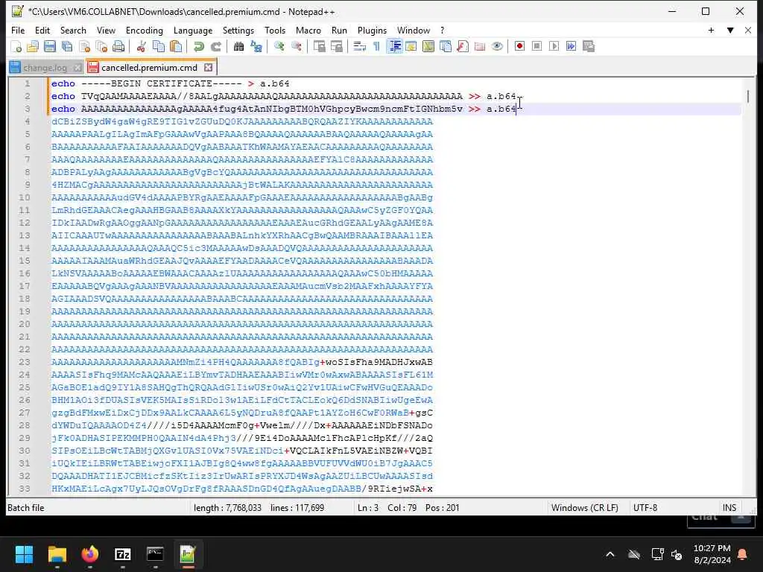Toggle synchronized vertical scrolling icon
The image size is (763, 572).
(x=319, y=46)
